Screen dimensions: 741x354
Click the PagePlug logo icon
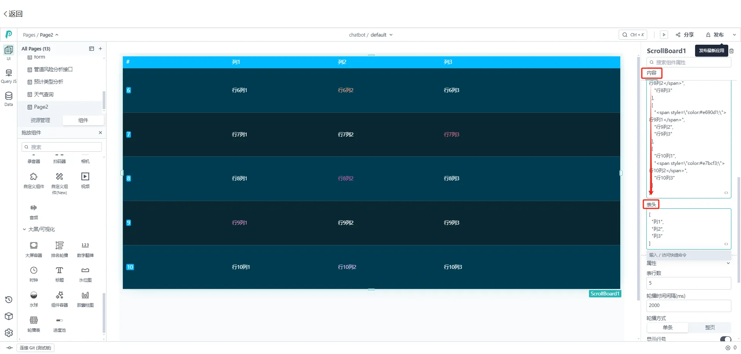[8, 35]
